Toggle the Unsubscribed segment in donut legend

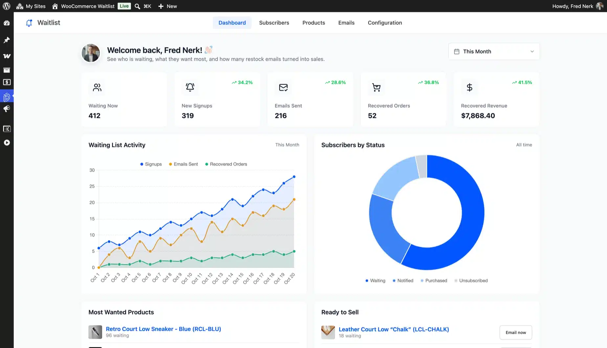click(471, 280)
